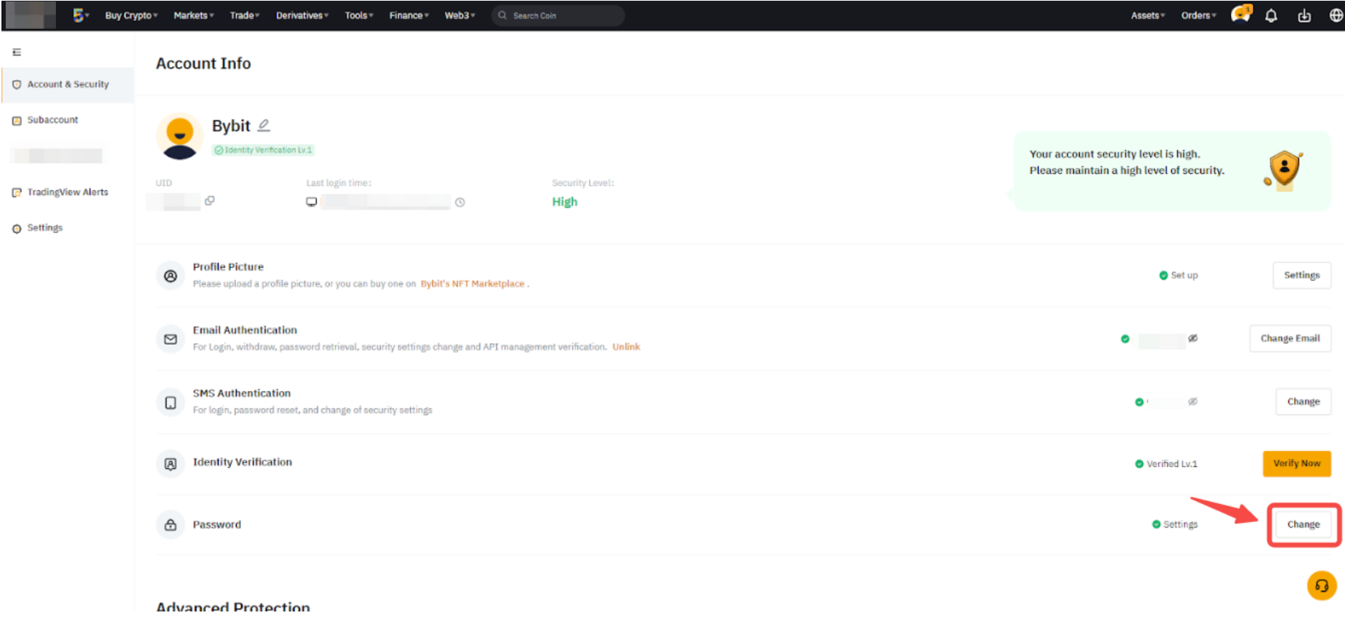
Task: Toggle SMS phone number visibility eye icon
Action: pos(1193,401)
